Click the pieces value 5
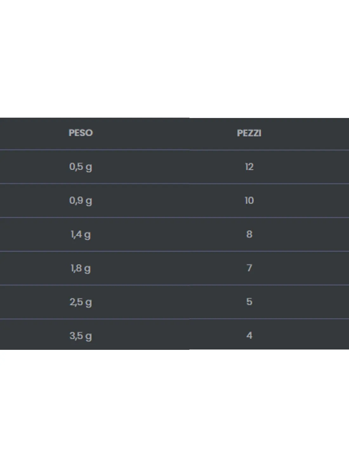 (x=249, y=302)
